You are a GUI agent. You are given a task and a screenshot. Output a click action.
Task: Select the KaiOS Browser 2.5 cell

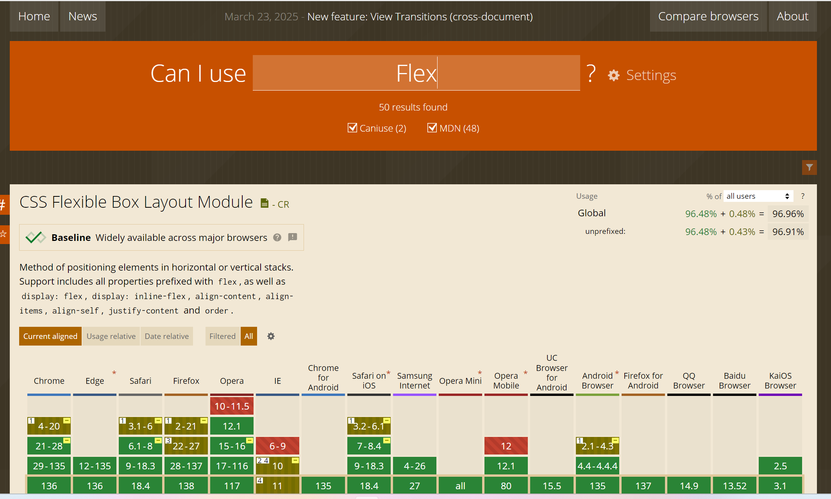[780, 466]
